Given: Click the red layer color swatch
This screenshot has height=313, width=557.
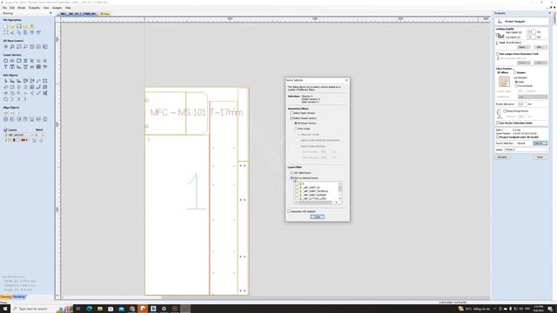Looking at the screenshot, I should pos(23,140).
